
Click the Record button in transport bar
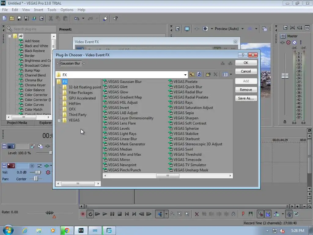point(83,214)
